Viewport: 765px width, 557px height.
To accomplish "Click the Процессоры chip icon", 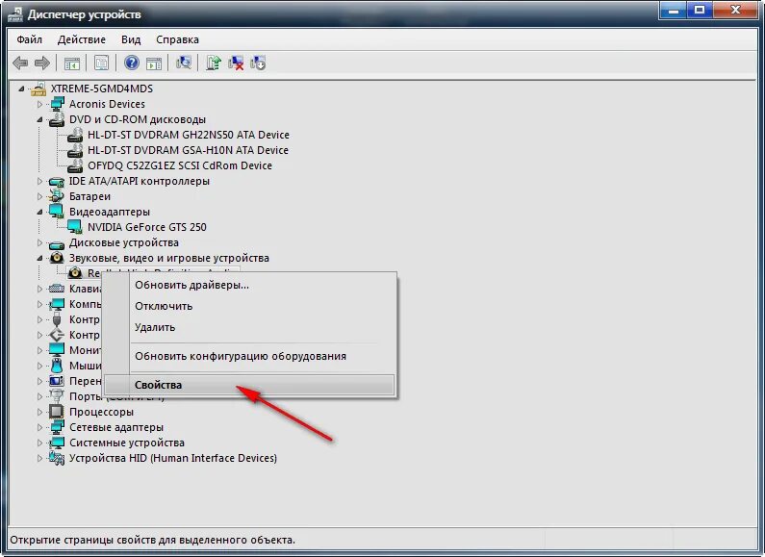I will (57, 412).
